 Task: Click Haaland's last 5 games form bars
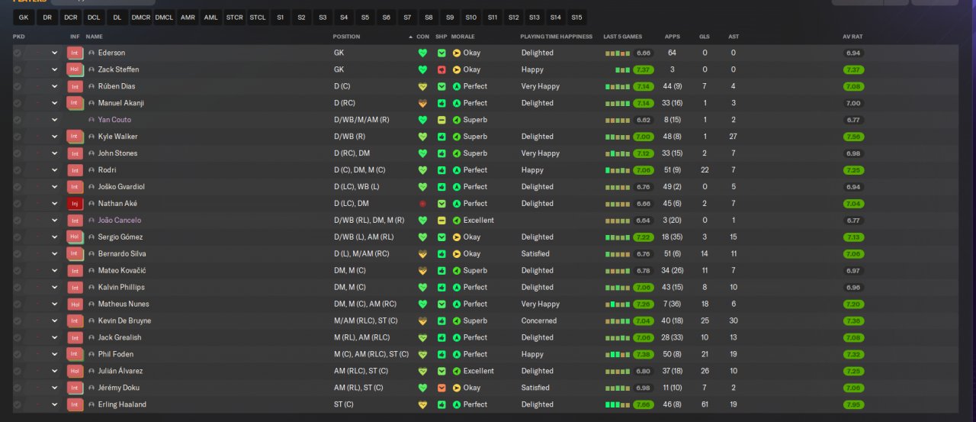(x=616, y=404)
